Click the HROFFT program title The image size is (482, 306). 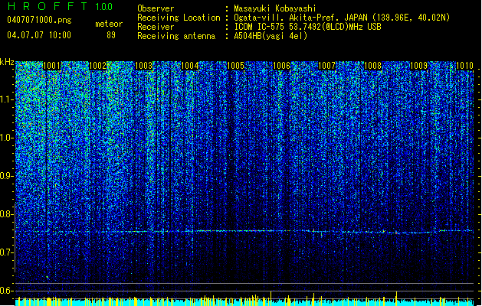pyautogui.click(x=48, y=6)
